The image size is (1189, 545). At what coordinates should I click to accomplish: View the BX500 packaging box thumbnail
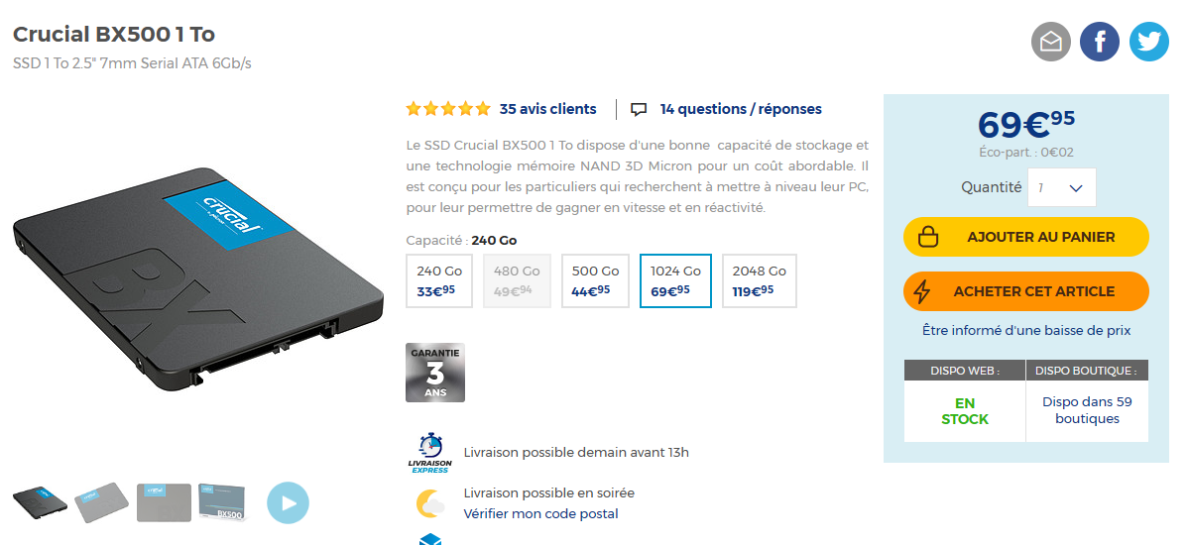(x=221, y=501)
